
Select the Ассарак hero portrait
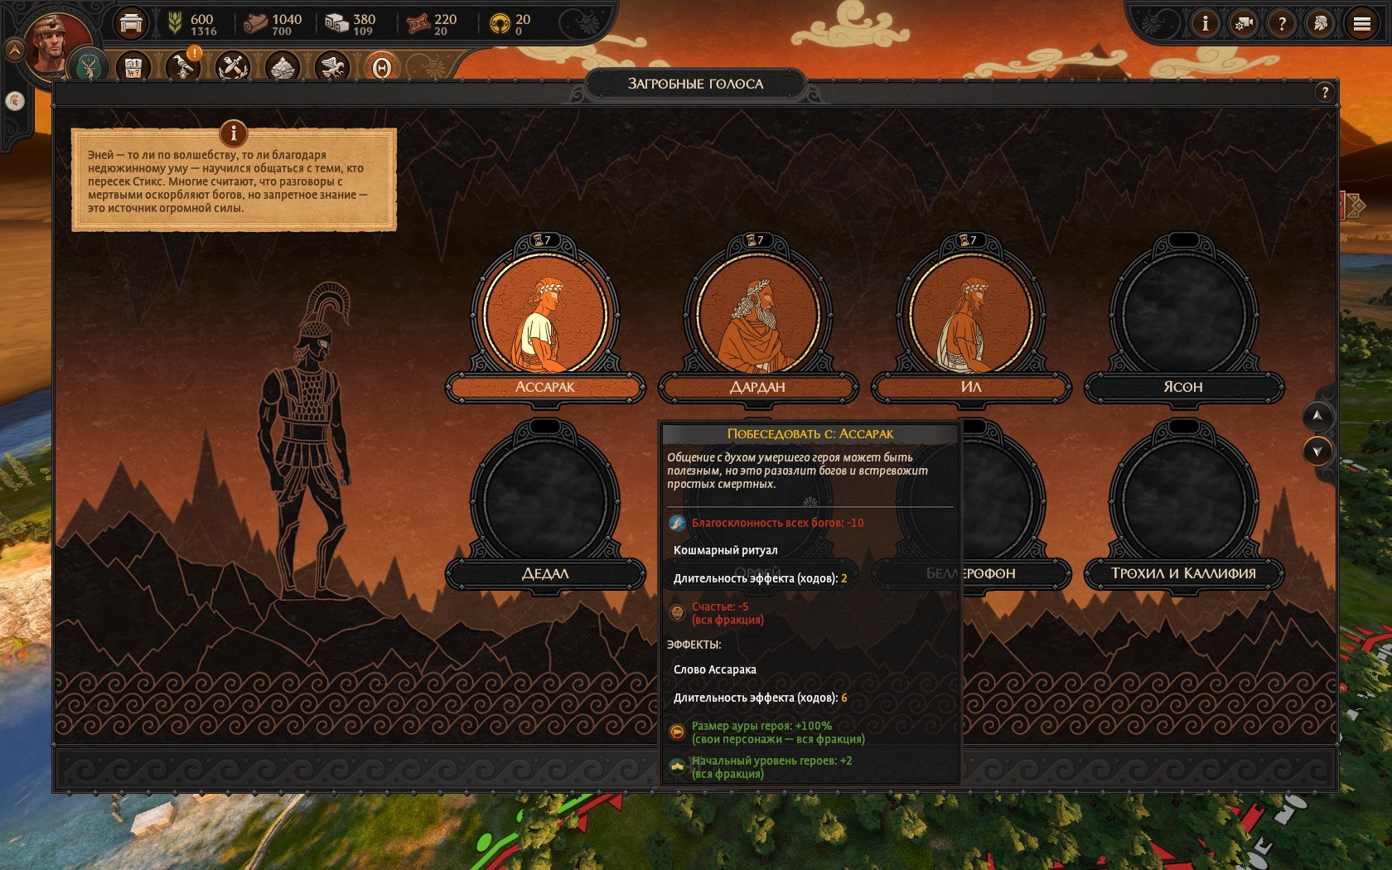point(545,315)
